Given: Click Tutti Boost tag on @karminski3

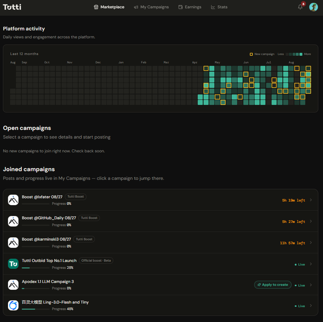Looking at the screenshot, I should click(84, 239).
